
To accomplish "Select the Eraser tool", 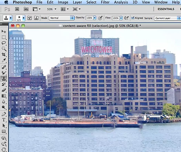I will point(4,90).
